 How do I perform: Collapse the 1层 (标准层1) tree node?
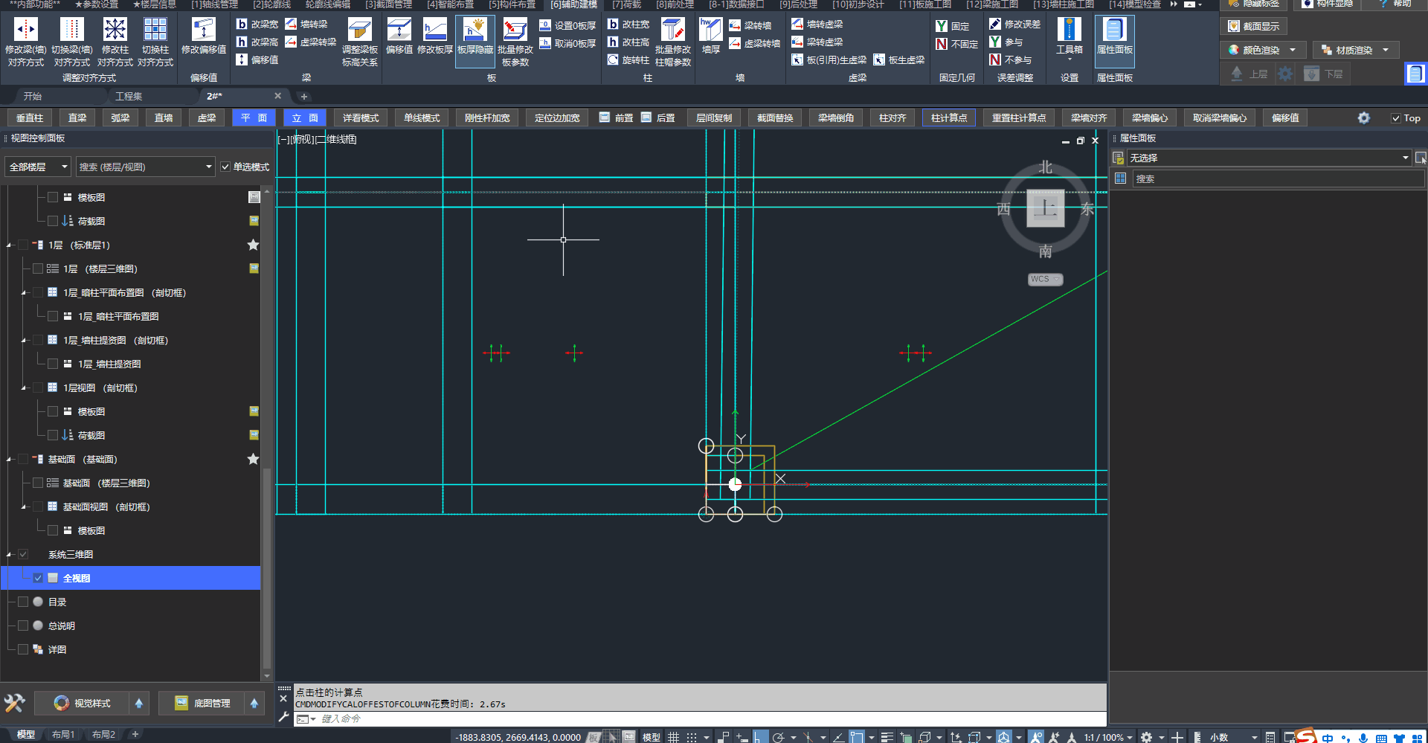coord(10,245)
